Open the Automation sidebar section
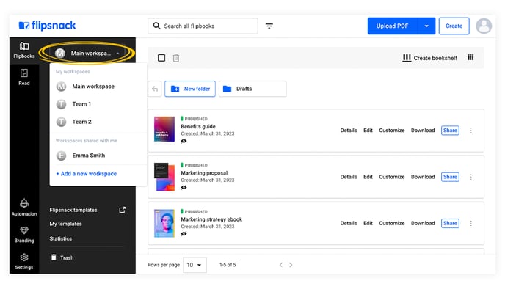This screenshot has width=505, height=289. coord(24,208)
